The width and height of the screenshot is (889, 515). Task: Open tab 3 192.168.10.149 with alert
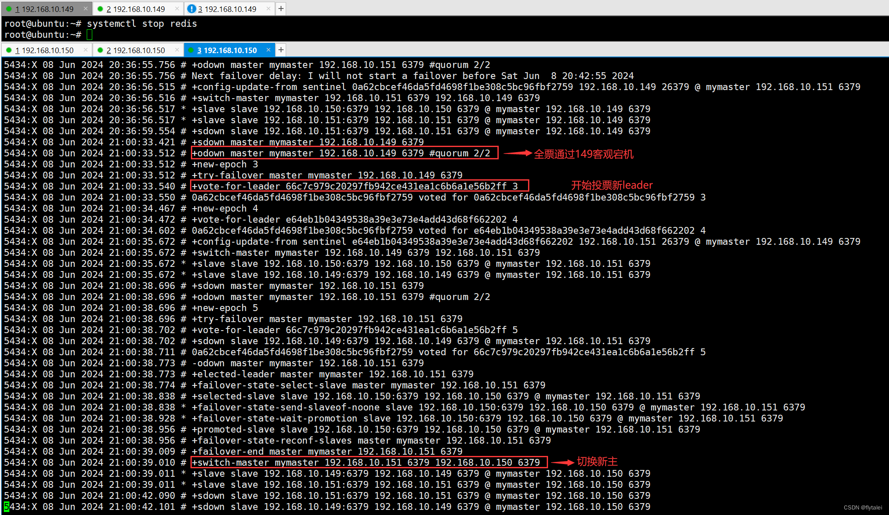click(230, 9)
